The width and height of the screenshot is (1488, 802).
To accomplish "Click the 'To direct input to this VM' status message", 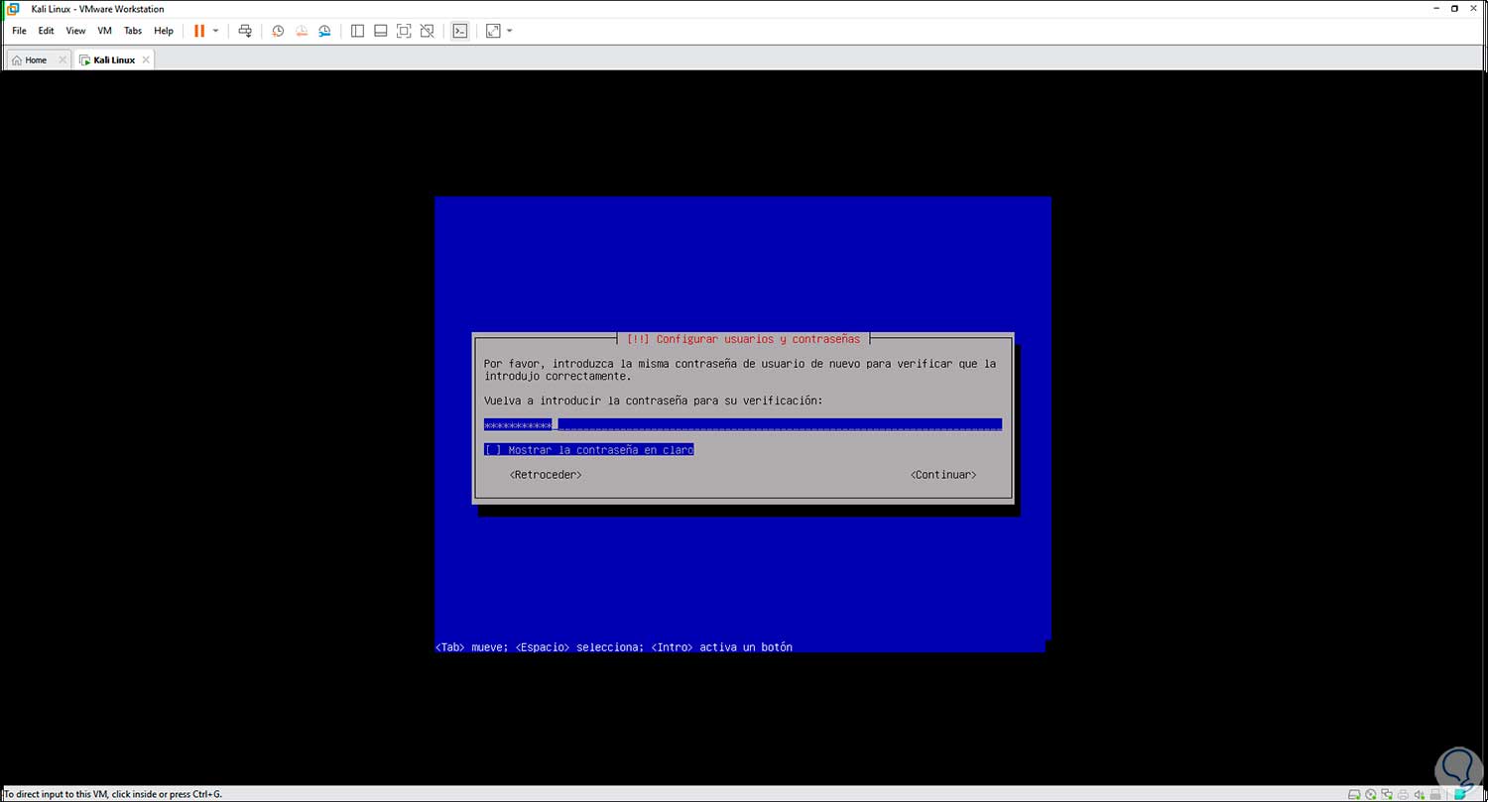I will coord(113,794).
